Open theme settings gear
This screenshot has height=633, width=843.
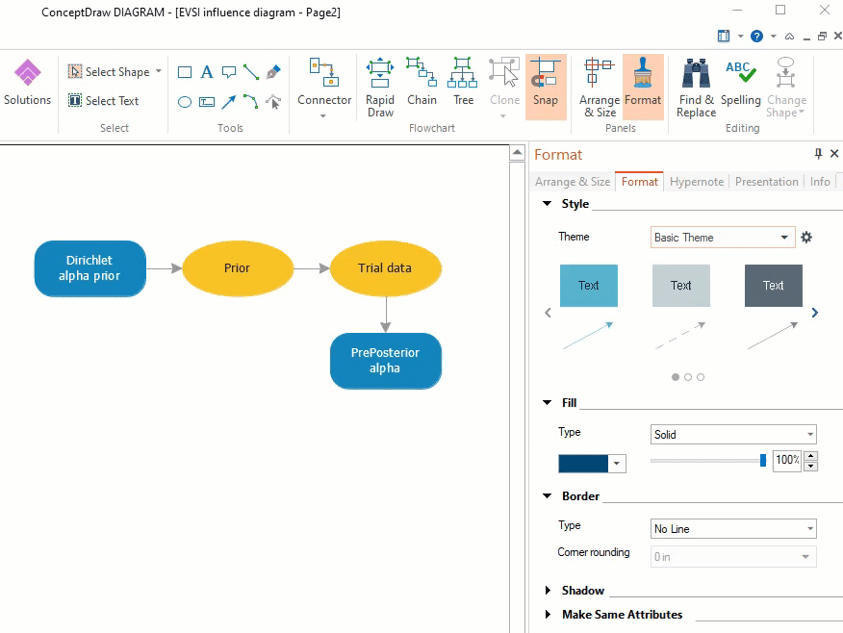pyautogui.click(x=805, y=237)
